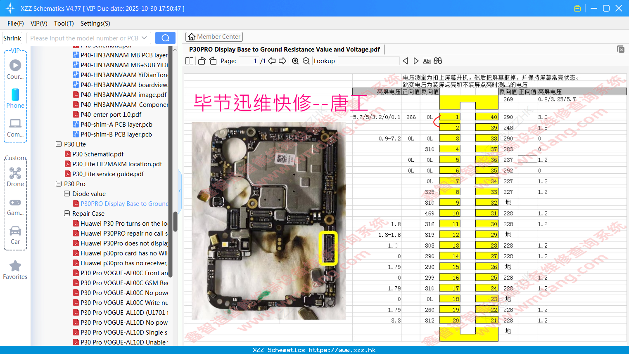Viewport: 629px width, 354px height.
Task: Collapse the P30 Lite folder
Action: [59, 144]
